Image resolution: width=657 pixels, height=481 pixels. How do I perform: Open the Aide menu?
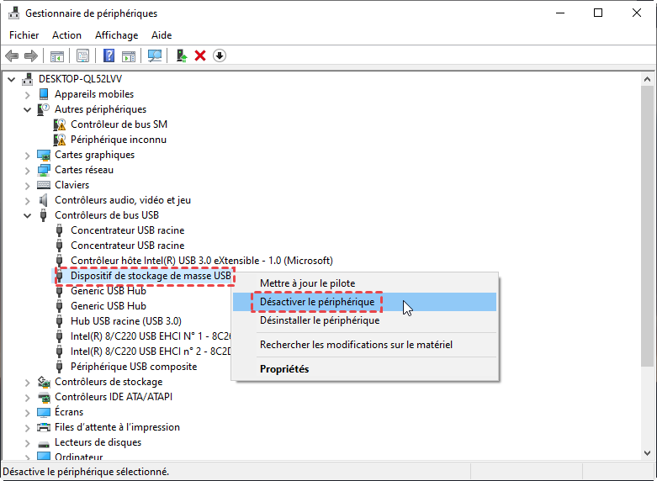(x=162, y=35)
